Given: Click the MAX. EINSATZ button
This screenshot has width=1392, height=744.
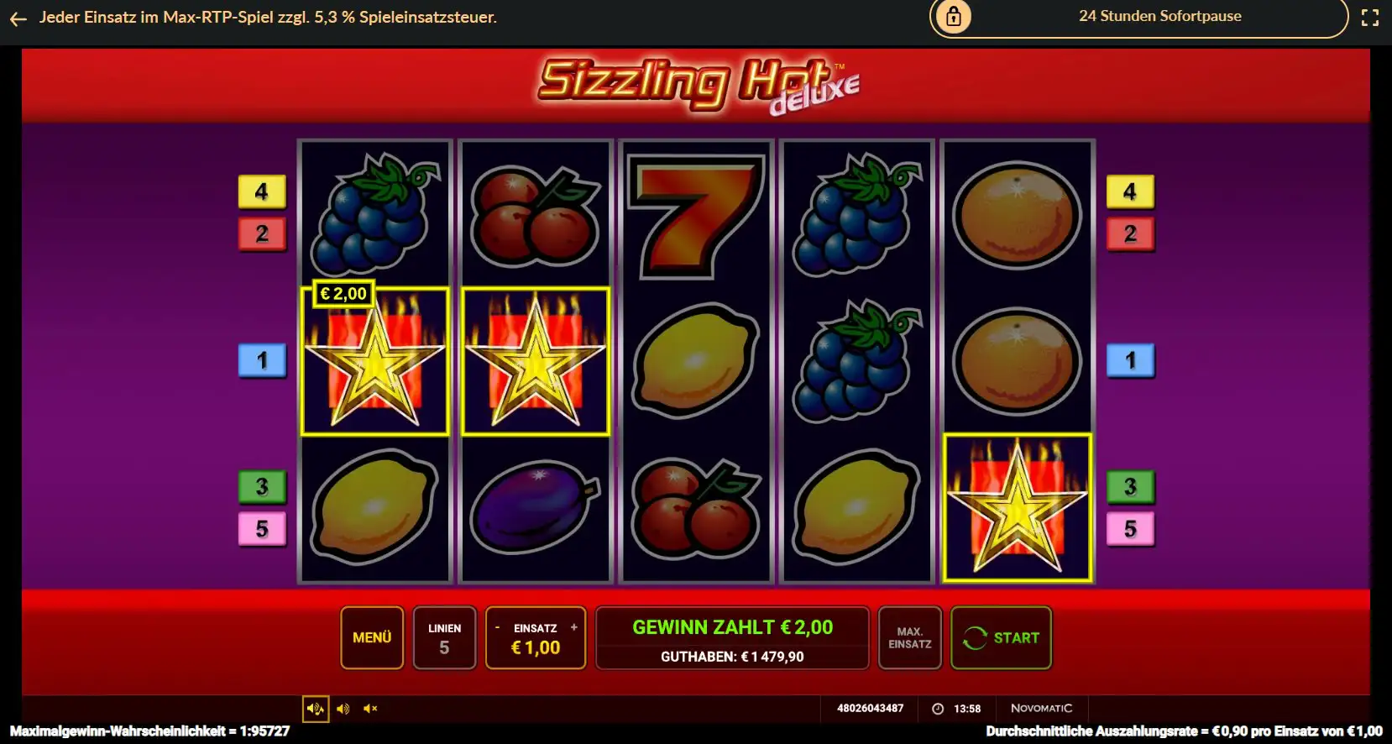Looking at the screenshot, I should 910,637.
